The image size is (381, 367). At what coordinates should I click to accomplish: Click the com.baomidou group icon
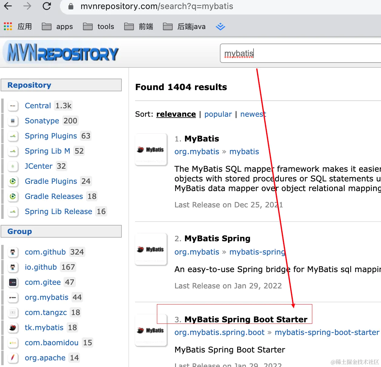tap(13, 343)
